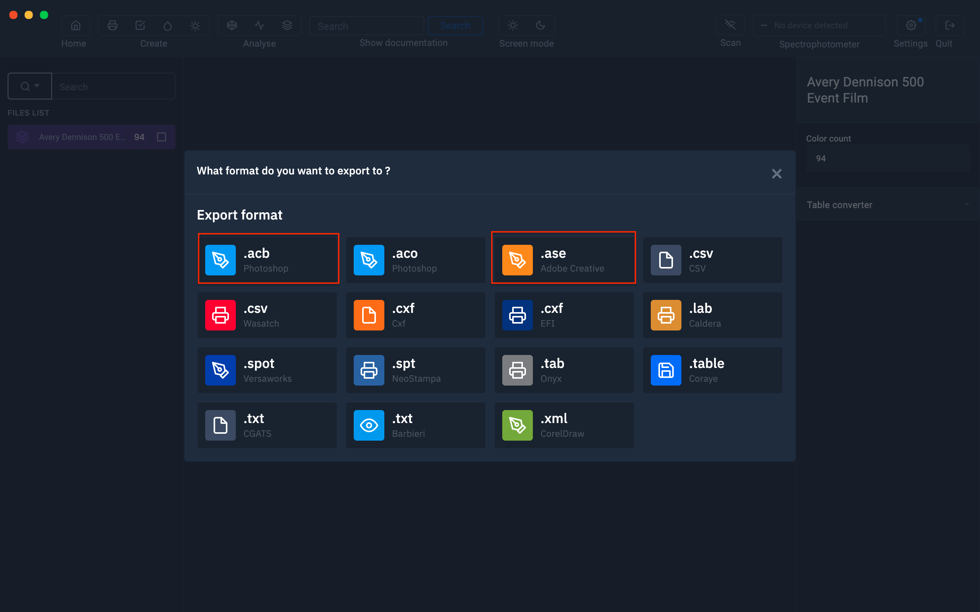Click the layers icon under Analyse

[x=287, y=26]
